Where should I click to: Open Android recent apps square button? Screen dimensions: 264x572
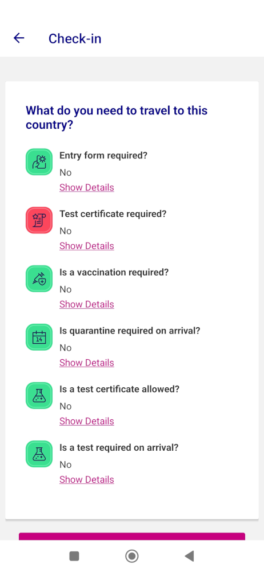click(x=74, y=556)
